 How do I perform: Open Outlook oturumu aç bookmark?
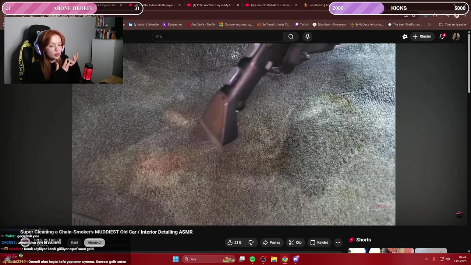236,25
